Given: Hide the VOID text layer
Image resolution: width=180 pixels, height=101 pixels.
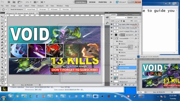Looking at the screenshot, I should [112, 75].
